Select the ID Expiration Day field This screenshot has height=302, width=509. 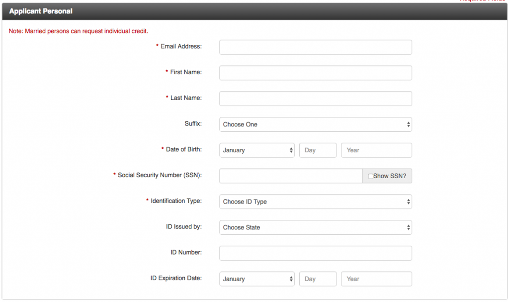click(x=318, y=279)
